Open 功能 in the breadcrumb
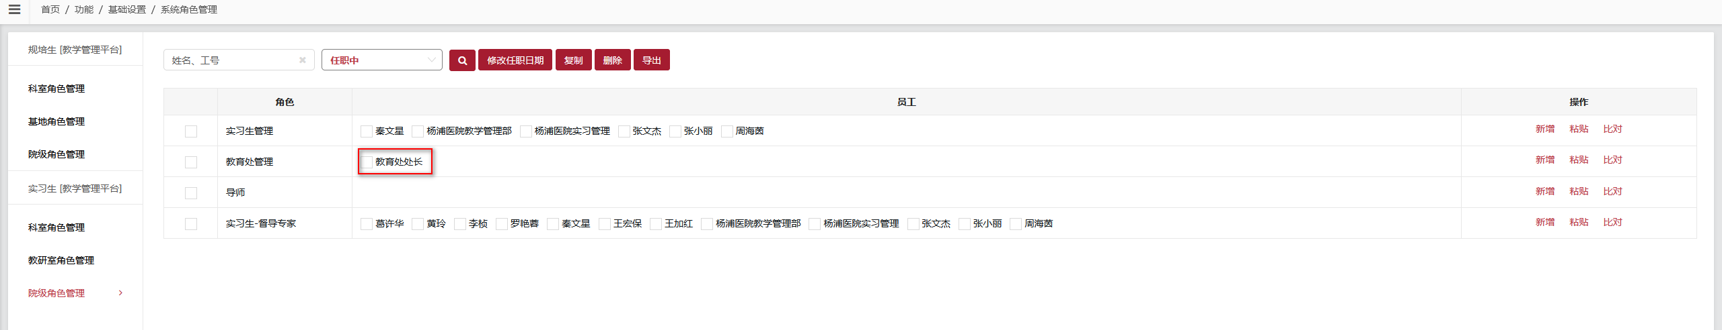This screenshot has height=330, width=1722. 84,9
